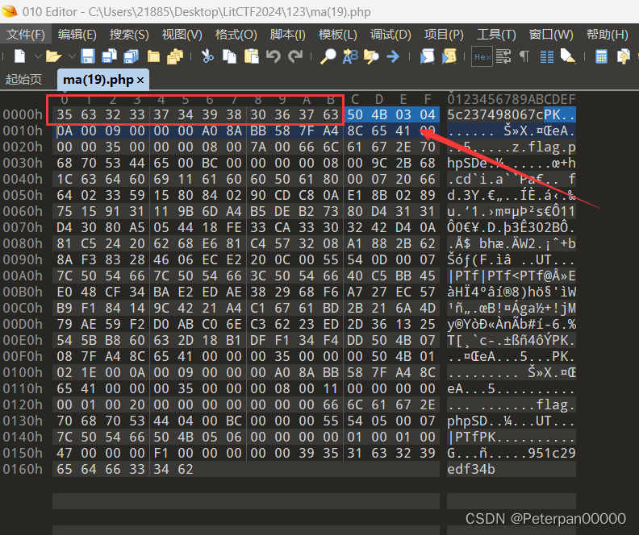Click the Copy icon in toolbar
This screenshot has height=535, width=639.
tap(229, 56)
